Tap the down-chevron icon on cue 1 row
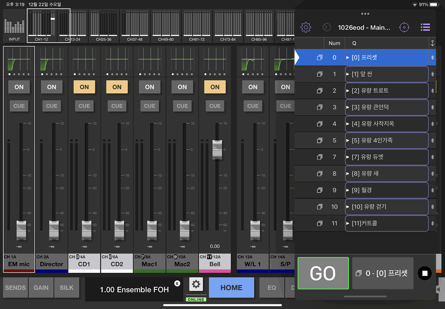 [x=432, y=74]
